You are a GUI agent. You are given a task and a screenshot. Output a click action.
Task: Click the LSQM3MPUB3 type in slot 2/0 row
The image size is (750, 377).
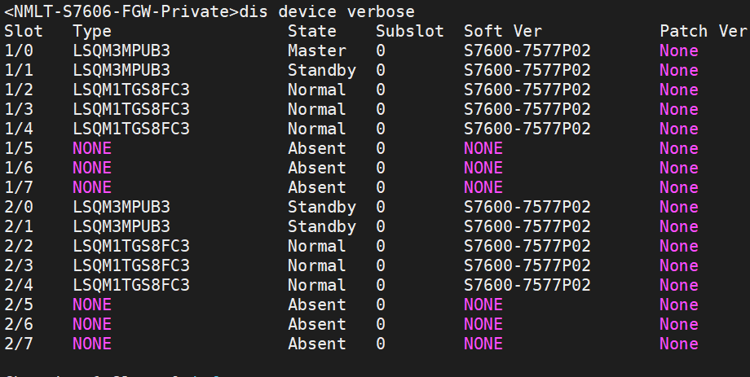(121, 207)
